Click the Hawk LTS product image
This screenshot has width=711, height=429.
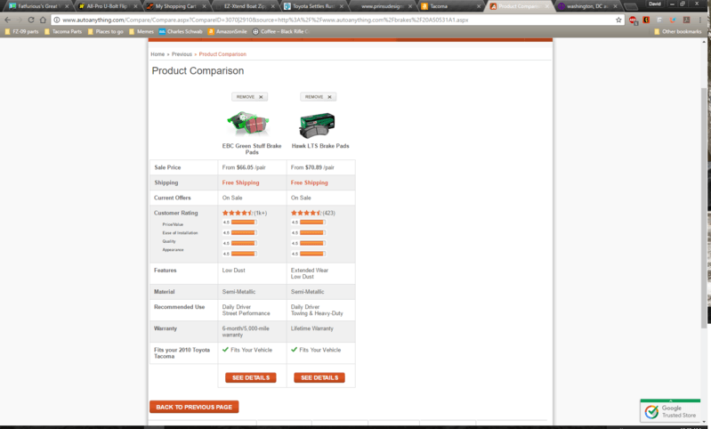pos(317,125)
